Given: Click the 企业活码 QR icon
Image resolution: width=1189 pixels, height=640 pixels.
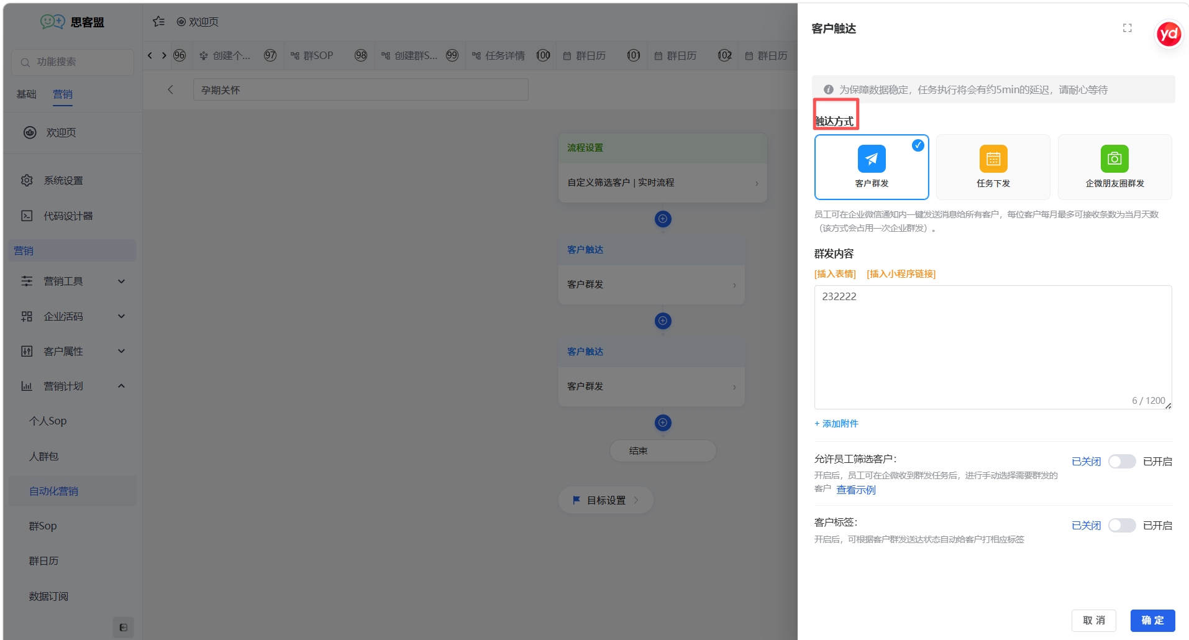Looking at the screenshot, I should [x=27, y=316].
